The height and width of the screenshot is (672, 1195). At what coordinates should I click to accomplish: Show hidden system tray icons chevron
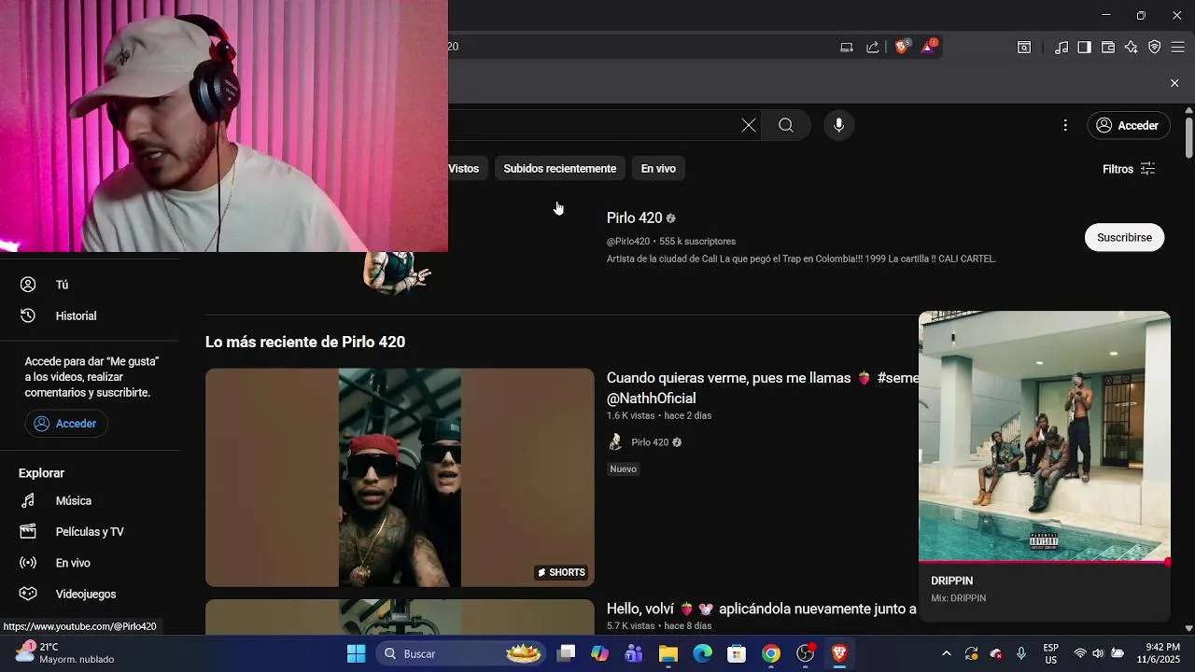(x=947, y=653)
